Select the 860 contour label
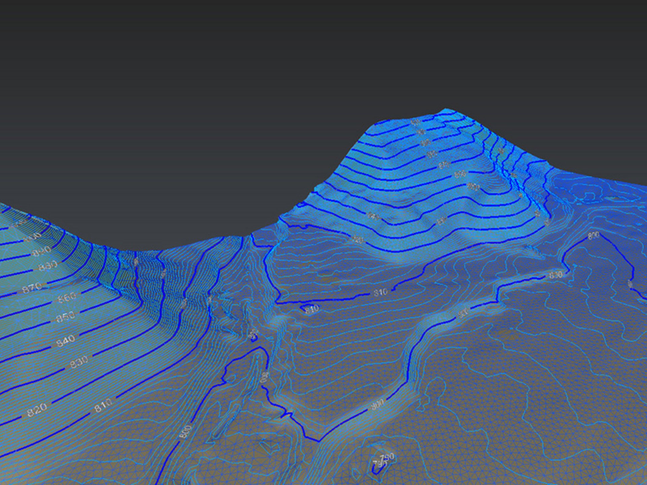Image resolution: width=647 pixels, height=485 pixels. coord(67,297)
